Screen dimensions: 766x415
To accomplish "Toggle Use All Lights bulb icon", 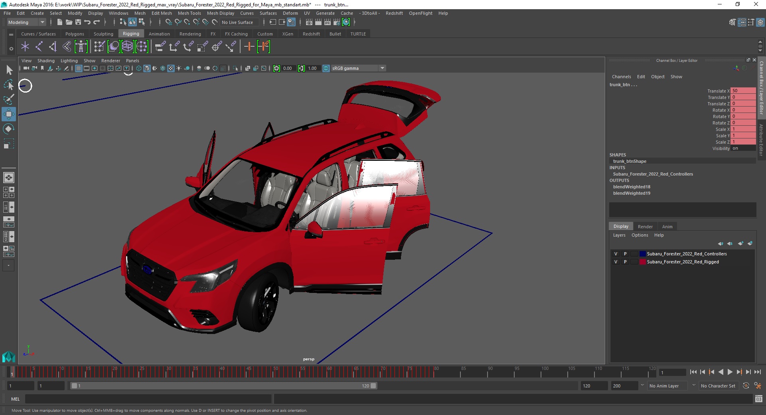I will point(179,68).
